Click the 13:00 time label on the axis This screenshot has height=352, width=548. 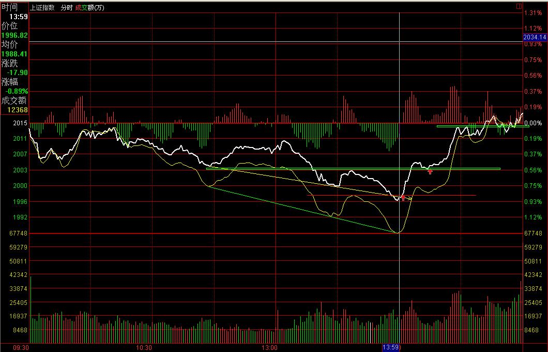pos(270,347)
